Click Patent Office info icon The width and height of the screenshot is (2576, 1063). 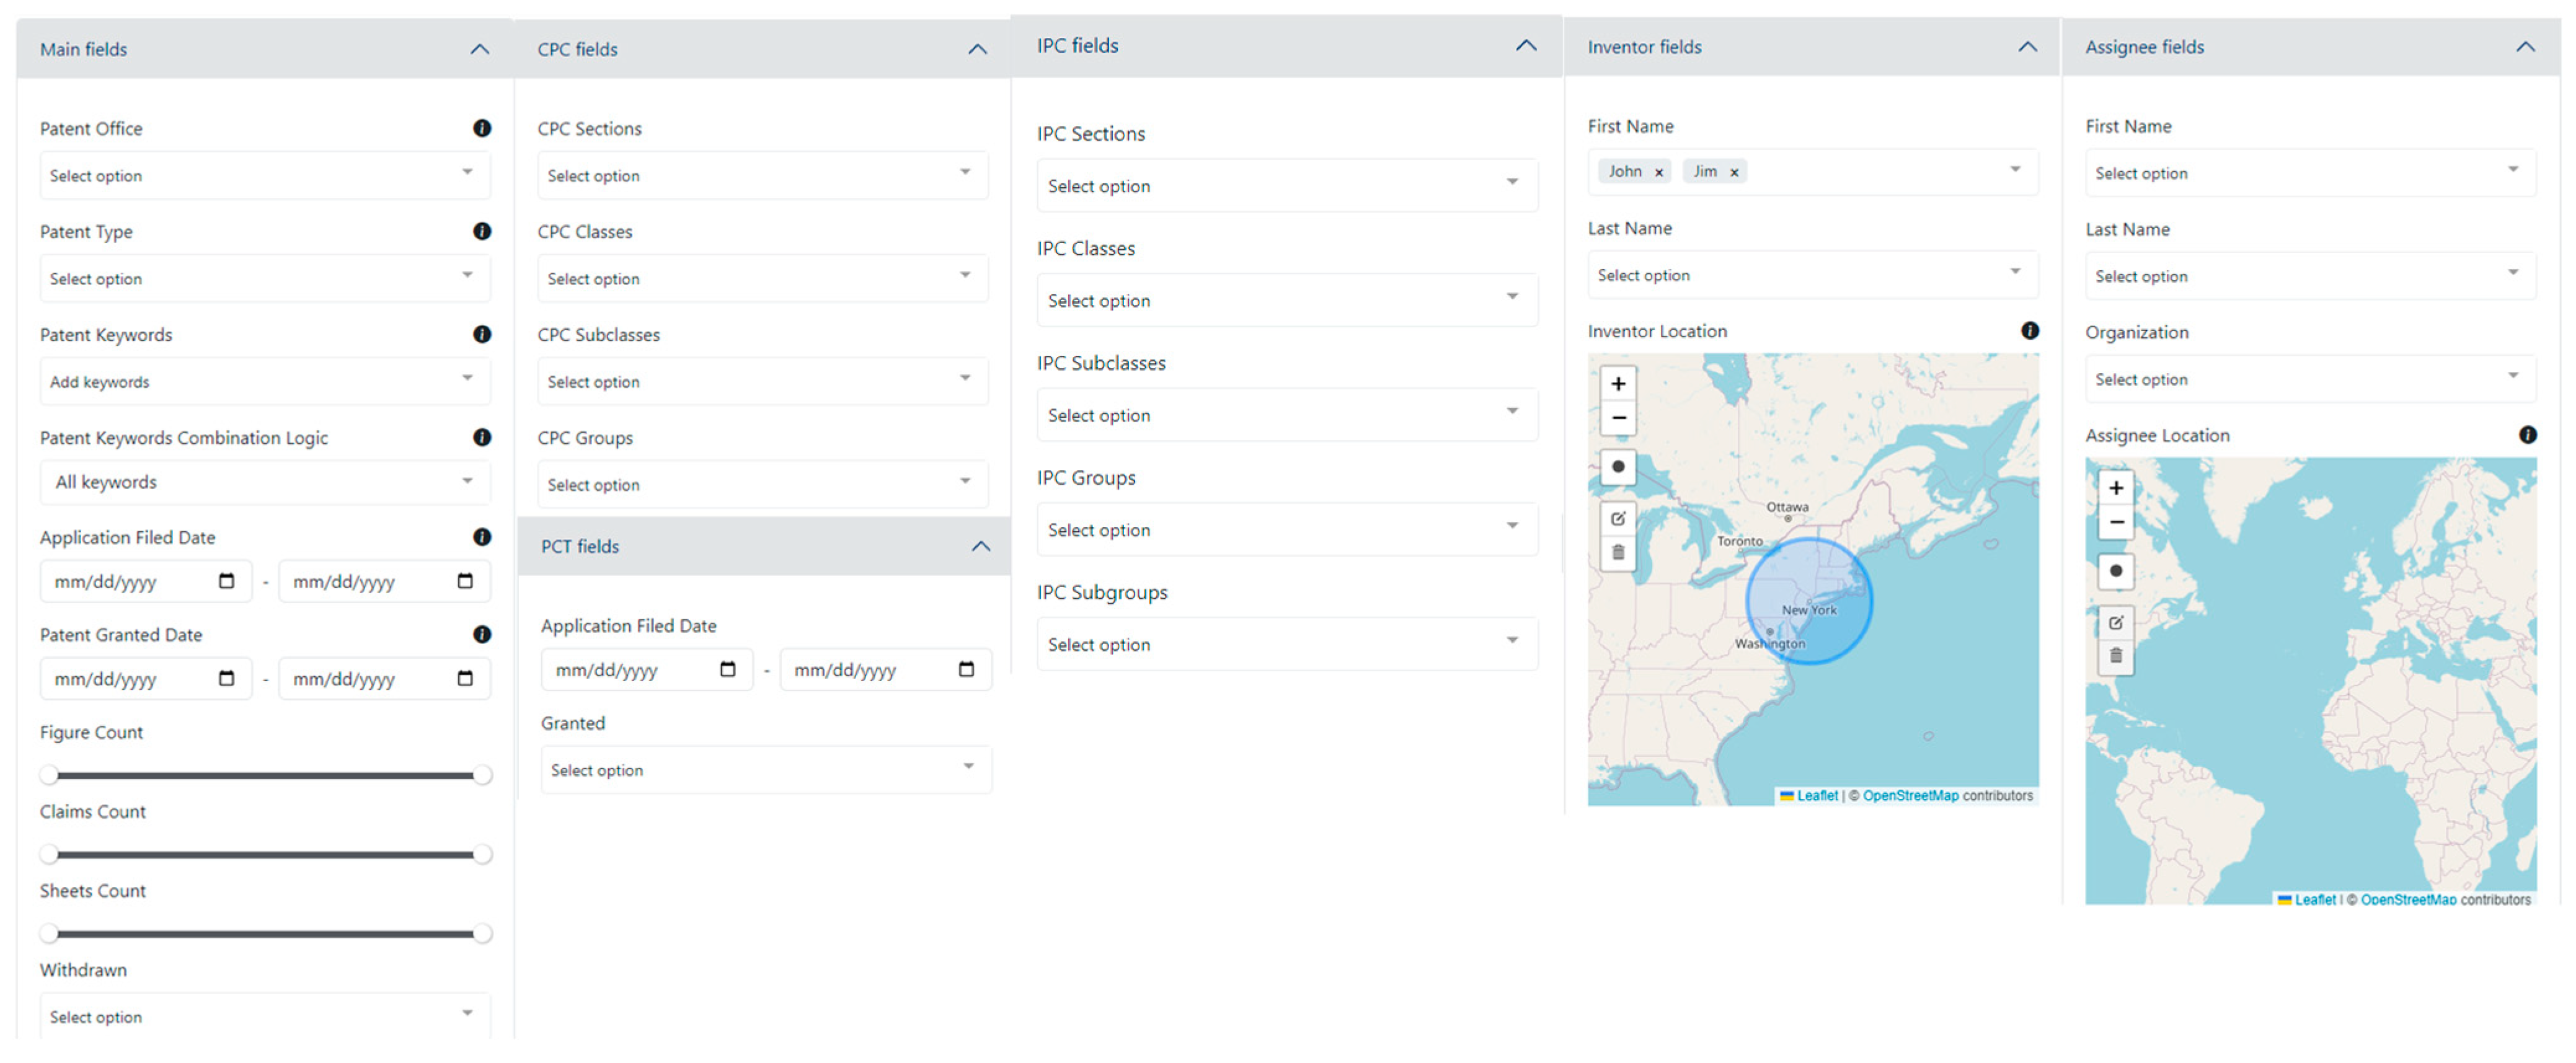coord(482,128)
